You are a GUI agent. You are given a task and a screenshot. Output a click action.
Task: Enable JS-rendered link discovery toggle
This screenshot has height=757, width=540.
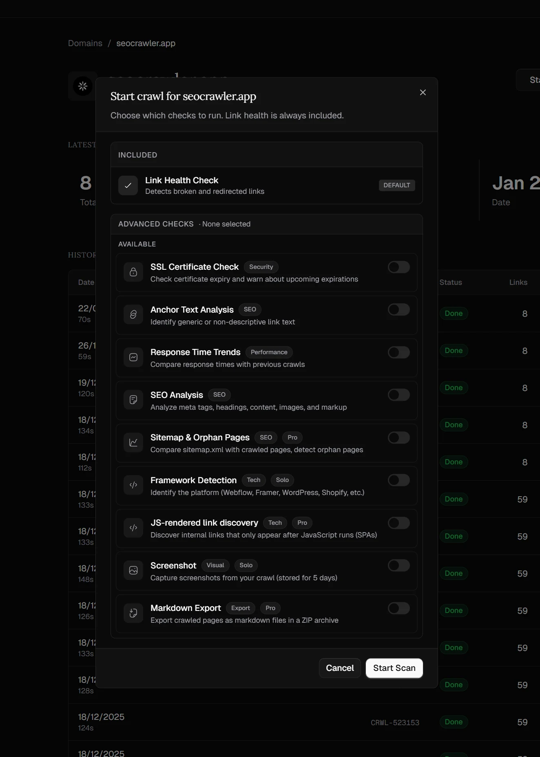pyautogui.click(x=399, y=523)
